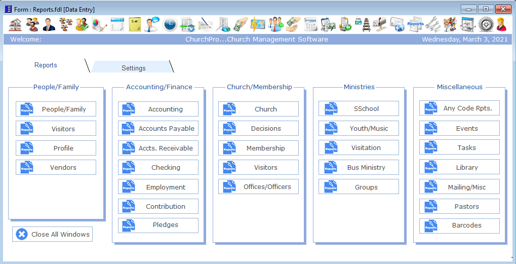Open the three men team icon

276,24
